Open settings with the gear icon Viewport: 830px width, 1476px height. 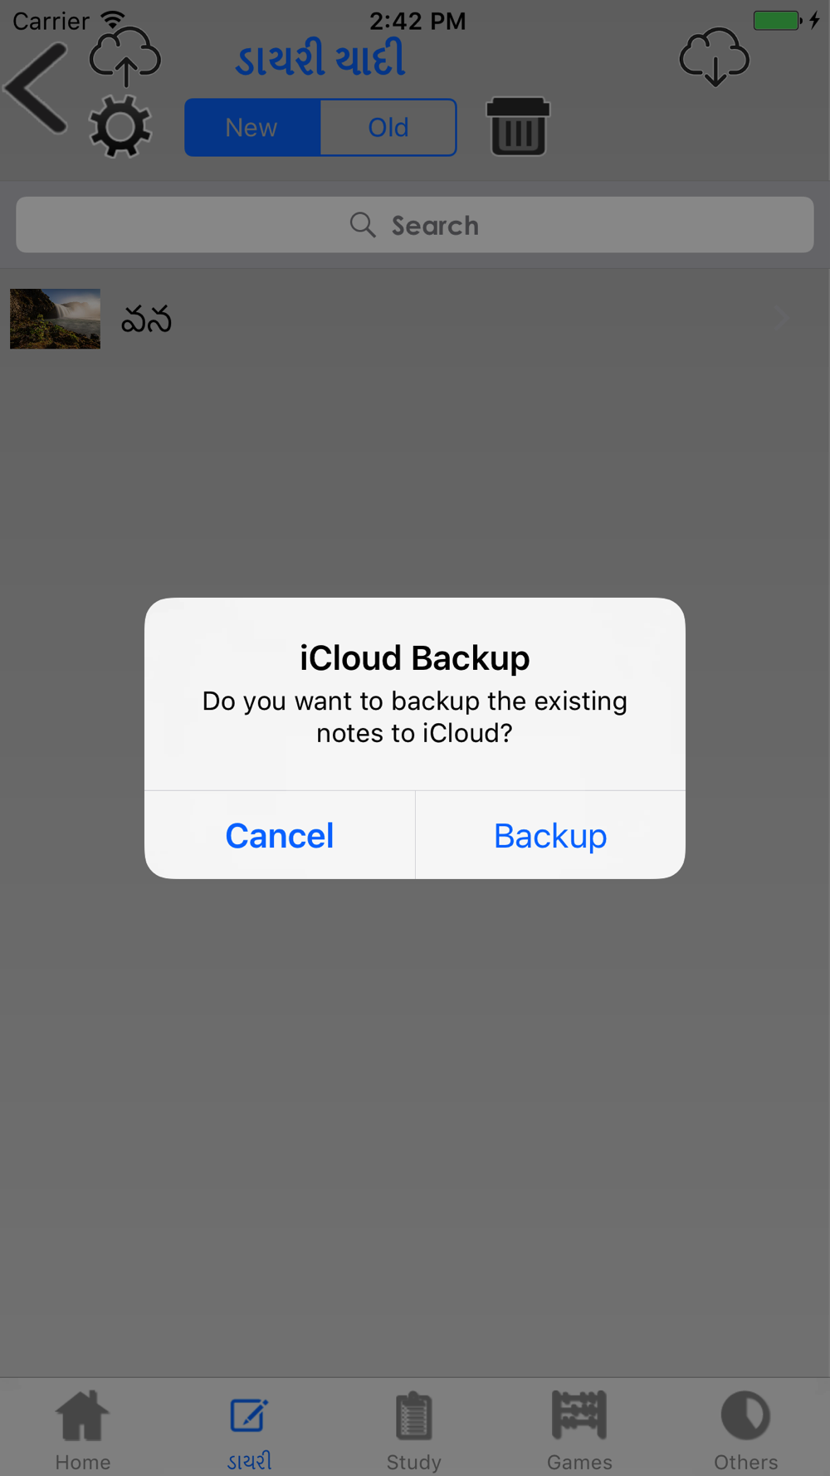pyautogui.click(x=120, y=126)
